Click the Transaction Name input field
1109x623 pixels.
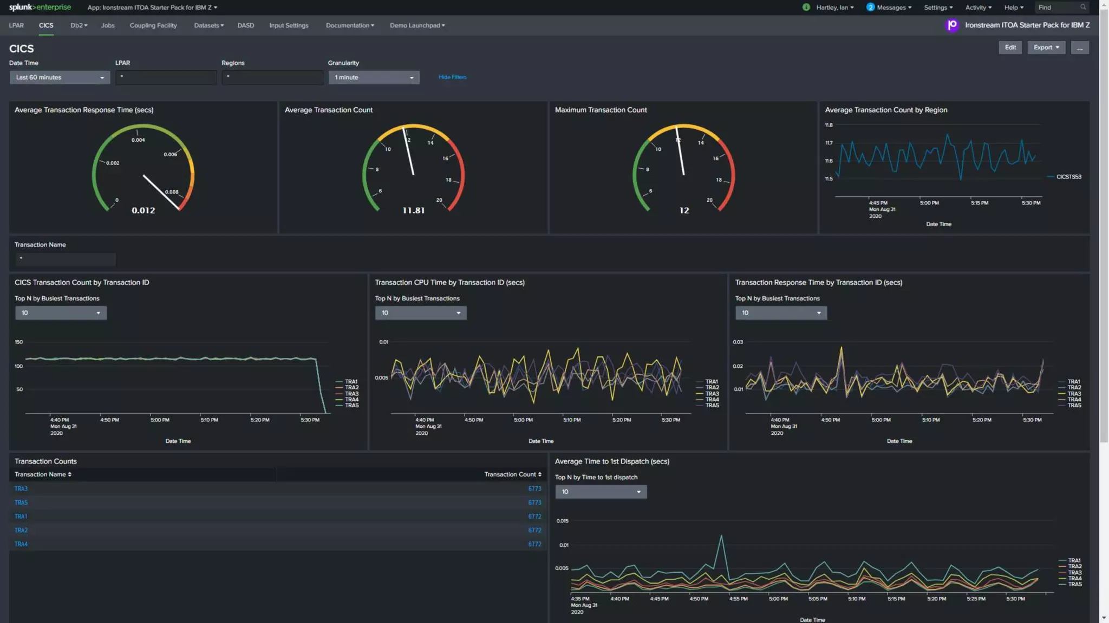tap(66, 259)
